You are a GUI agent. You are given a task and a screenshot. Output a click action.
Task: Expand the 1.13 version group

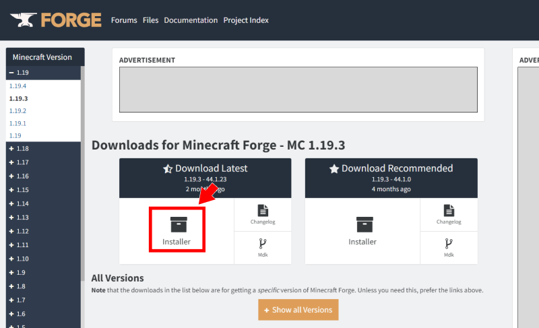click(x=43, y=217)
